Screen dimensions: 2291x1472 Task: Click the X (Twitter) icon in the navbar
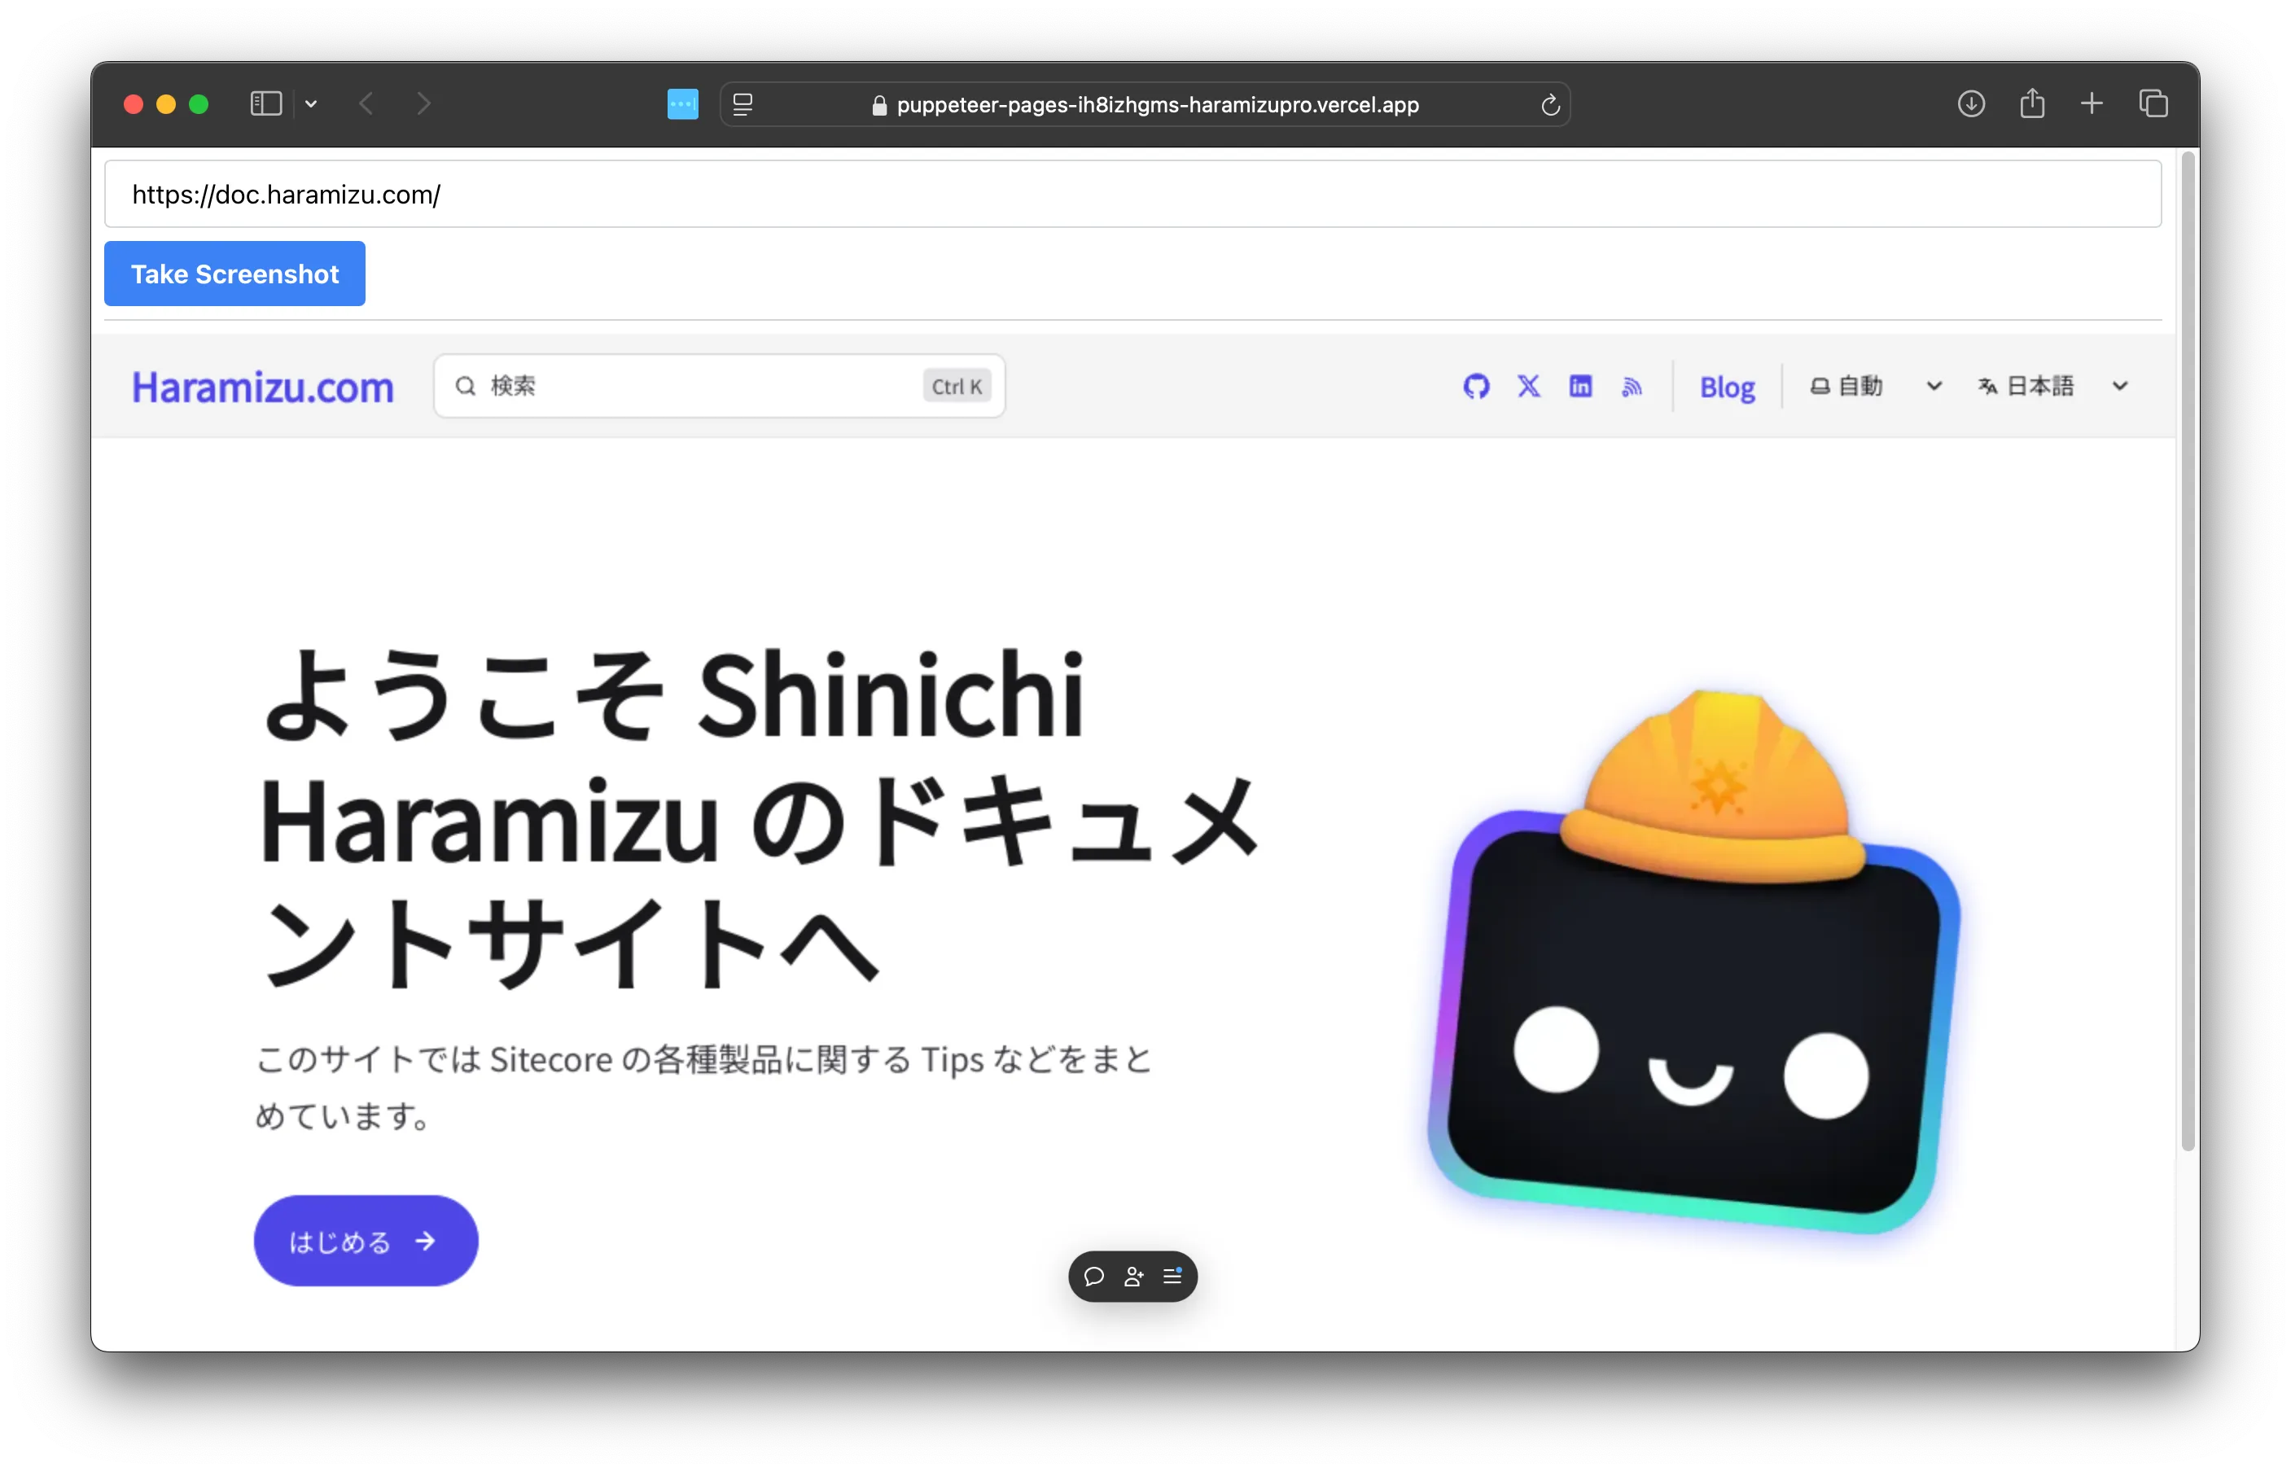pos(1527,388)
